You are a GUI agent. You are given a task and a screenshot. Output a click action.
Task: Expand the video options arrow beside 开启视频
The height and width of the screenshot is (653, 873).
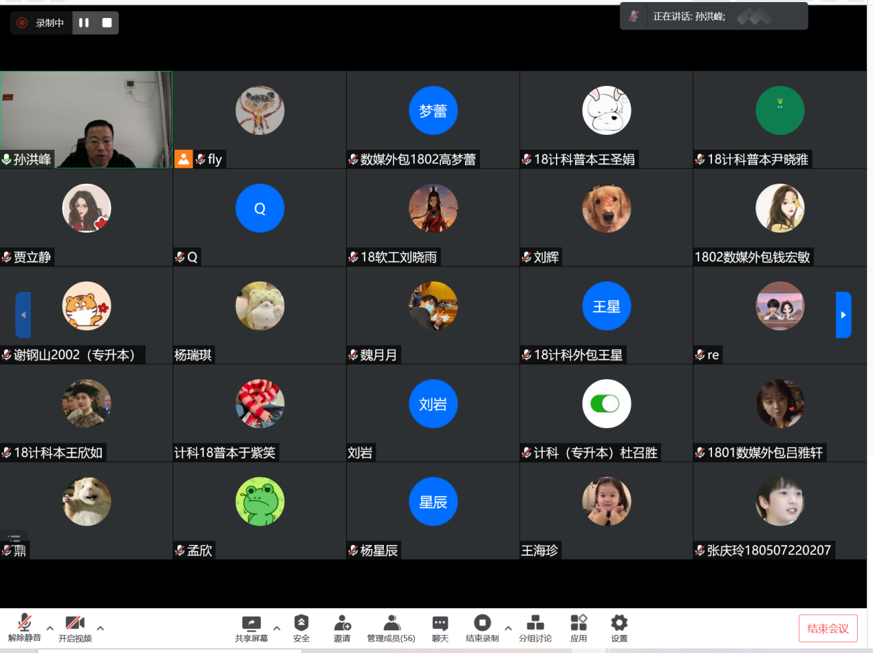(x=100, y=628)
